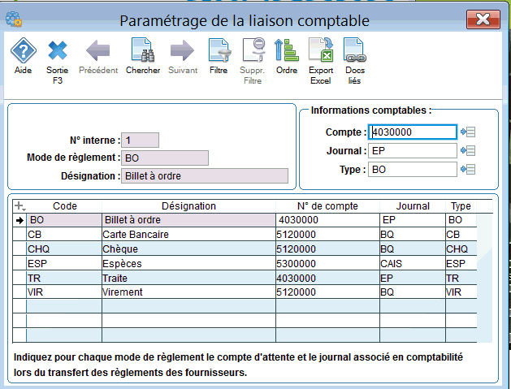Sort by the Journal column header
This screenshot has height=389, width=511.
click(x=413, y=206)
